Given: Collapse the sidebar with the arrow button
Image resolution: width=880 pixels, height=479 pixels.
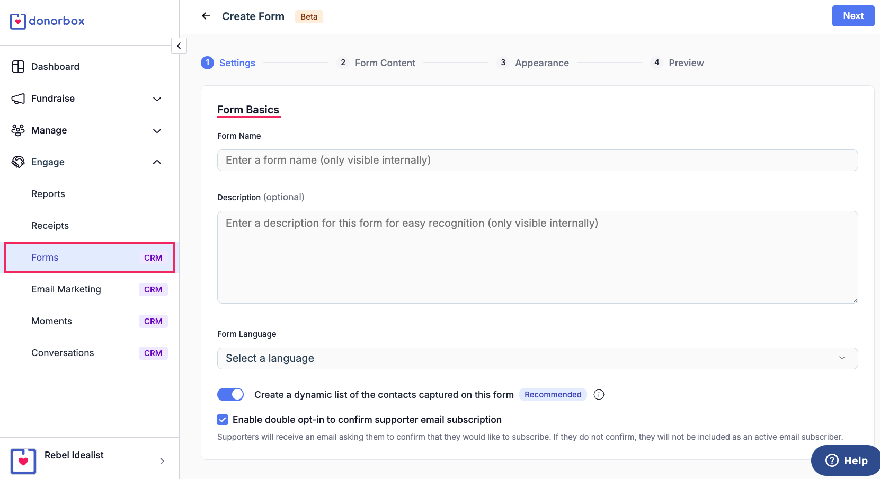Looking at the screenshot, I should [x=179, y=46].
